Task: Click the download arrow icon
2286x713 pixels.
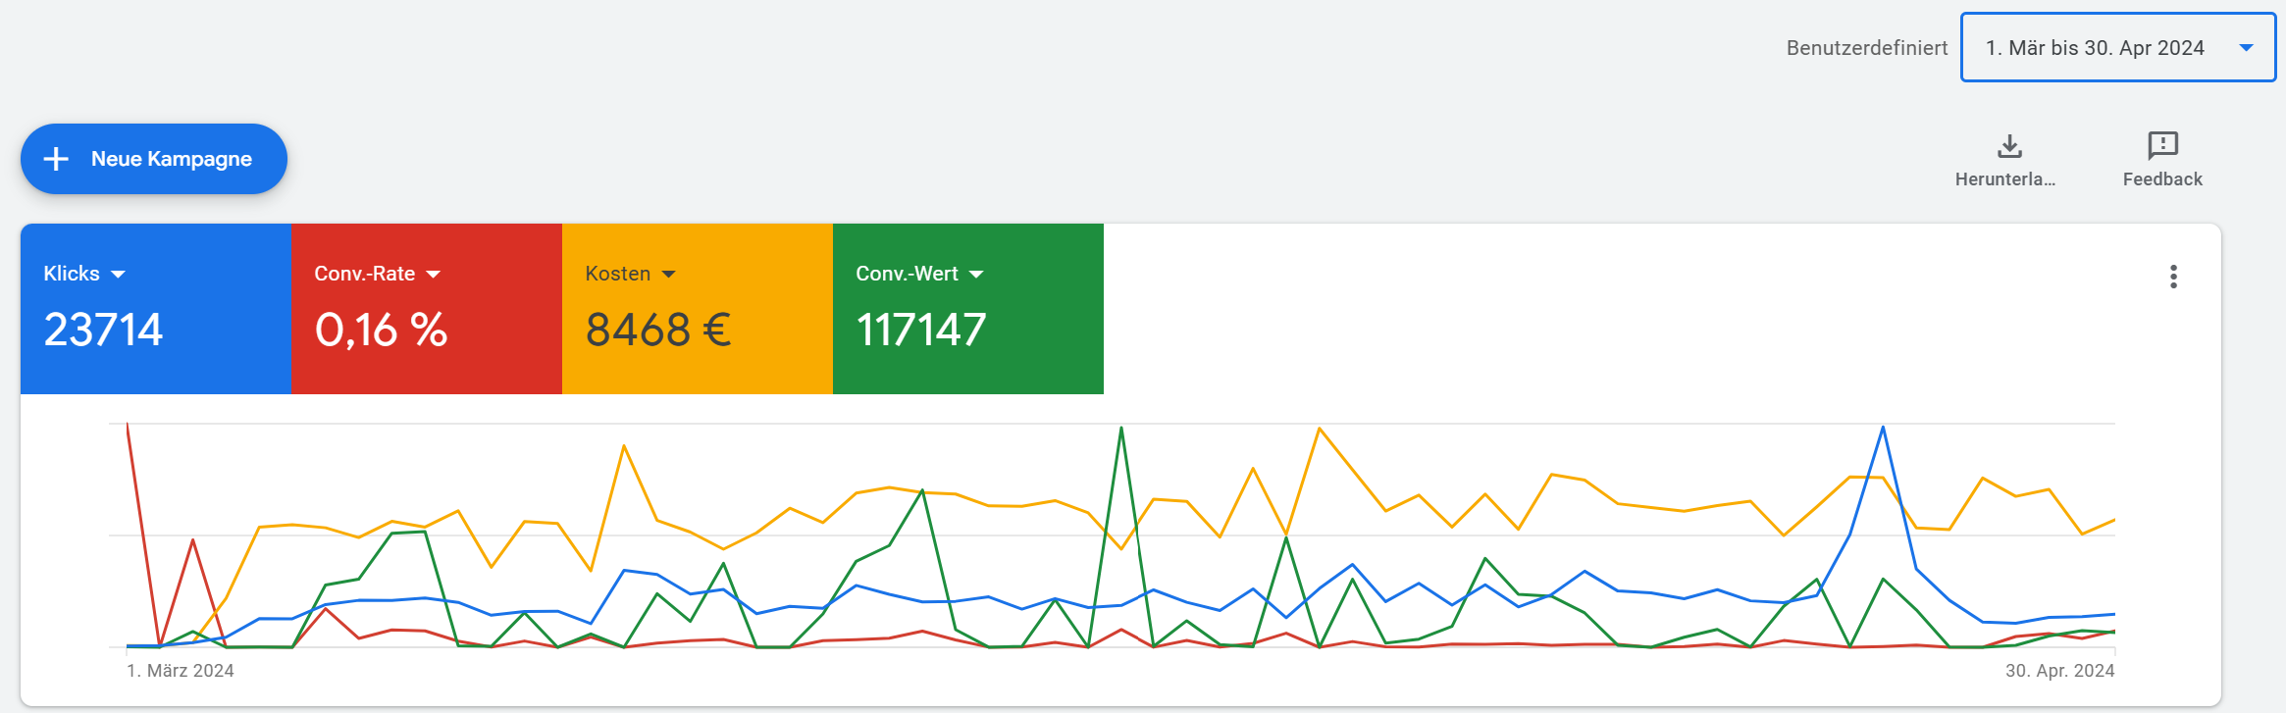Action: 2009,146
